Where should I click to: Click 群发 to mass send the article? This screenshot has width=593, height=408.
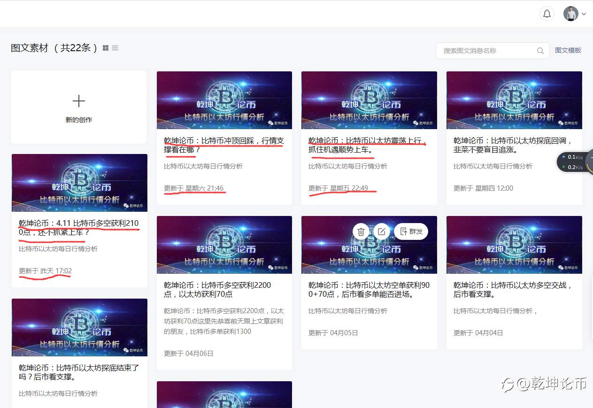coord(411,231)
